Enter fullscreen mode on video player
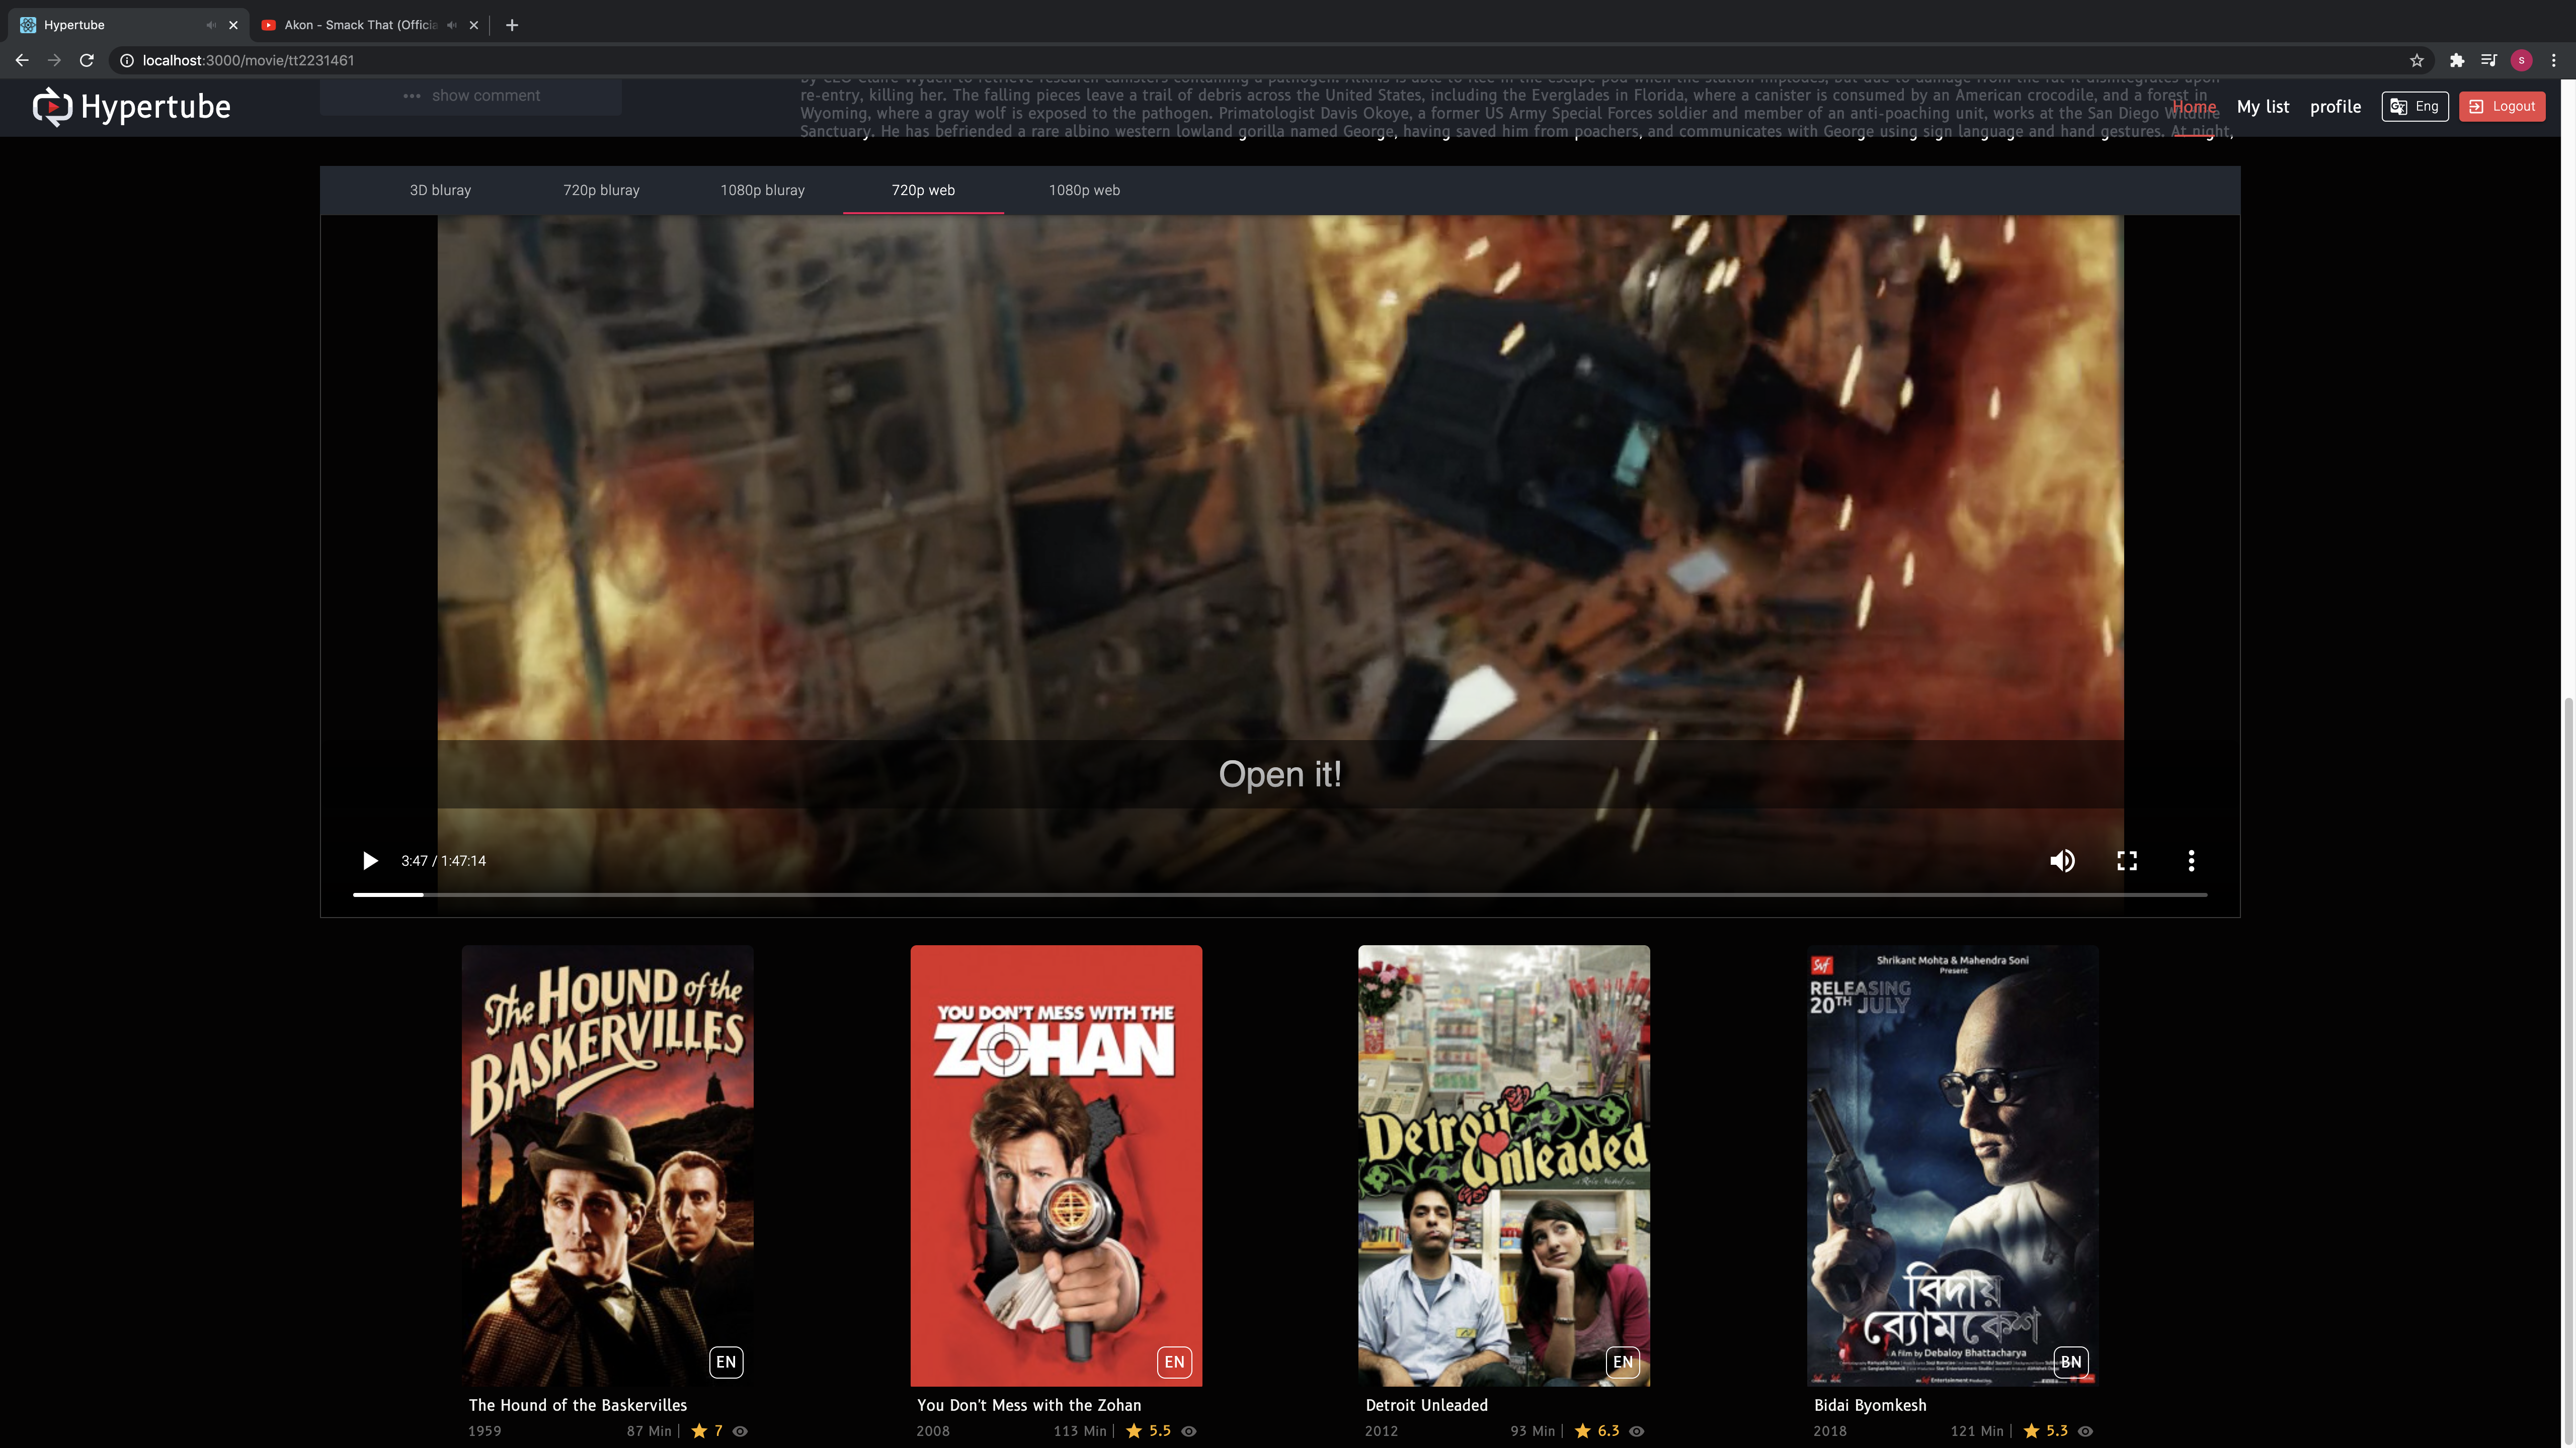The width and height of the screenshot is (2576, 1448). click(x=2127, y=860)
